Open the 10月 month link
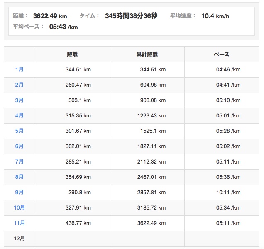264x249 pixels. [19, 207]
